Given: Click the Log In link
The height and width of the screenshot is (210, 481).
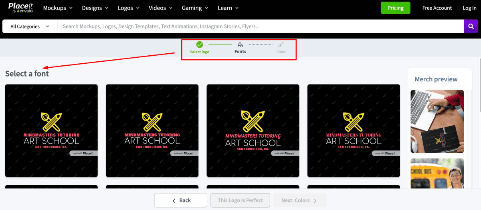Looking at the screenshot, I should tap(469, 8).
